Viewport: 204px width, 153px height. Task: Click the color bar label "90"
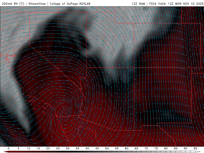[x=185, y=148]
